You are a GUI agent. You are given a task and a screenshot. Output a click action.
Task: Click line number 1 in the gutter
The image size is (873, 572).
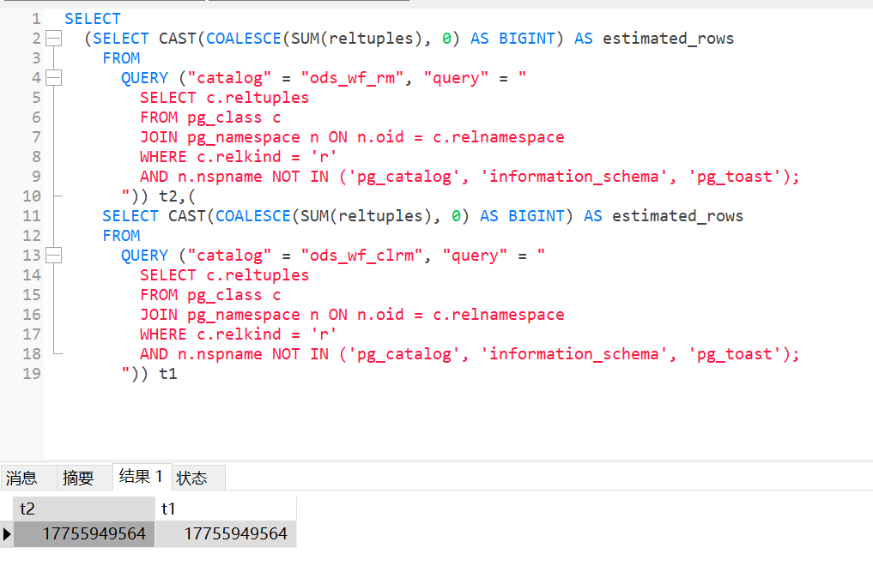click(36, 19)
